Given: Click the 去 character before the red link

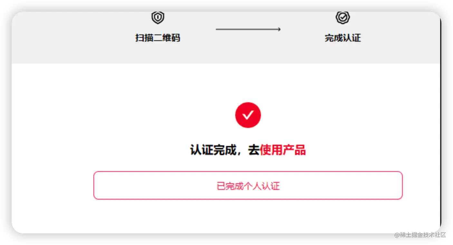Looking at the screenshot, I should 254,150.
